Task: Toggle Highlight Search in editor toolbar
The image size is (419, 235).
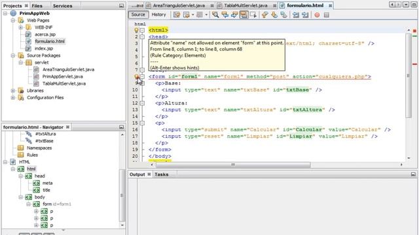Action: click(x=244, y=14)
